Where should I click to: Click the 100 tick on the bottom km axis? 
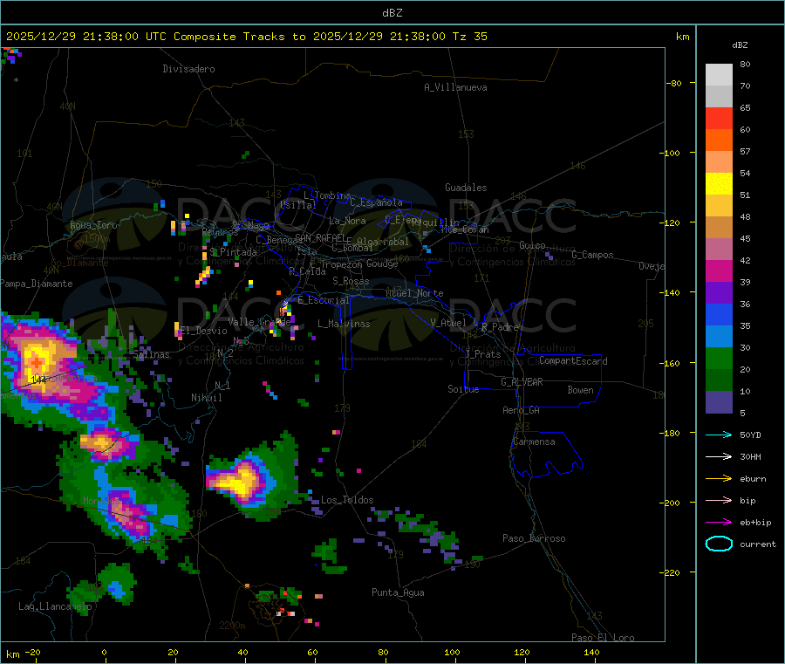coord(452,652)
